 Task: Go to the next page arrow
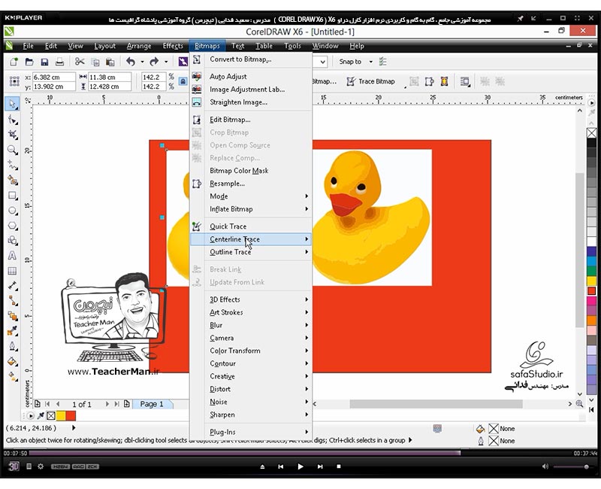click(x=107, y=404)
